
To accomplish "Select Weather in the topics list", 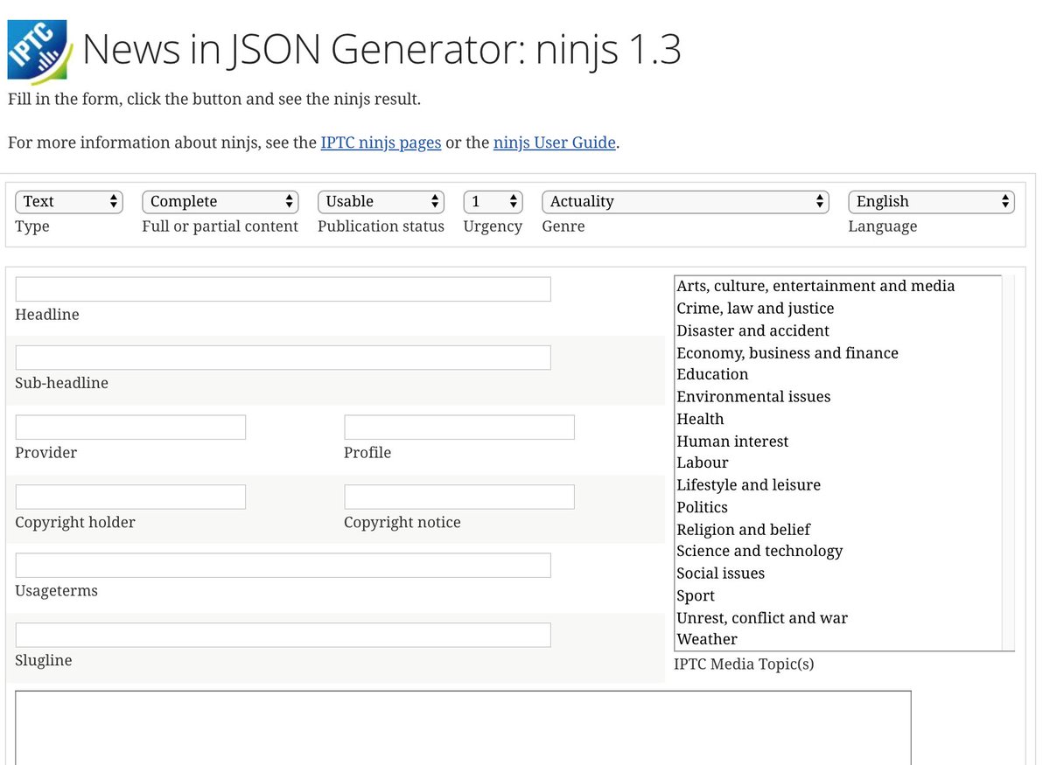I will tap(837, 639).
